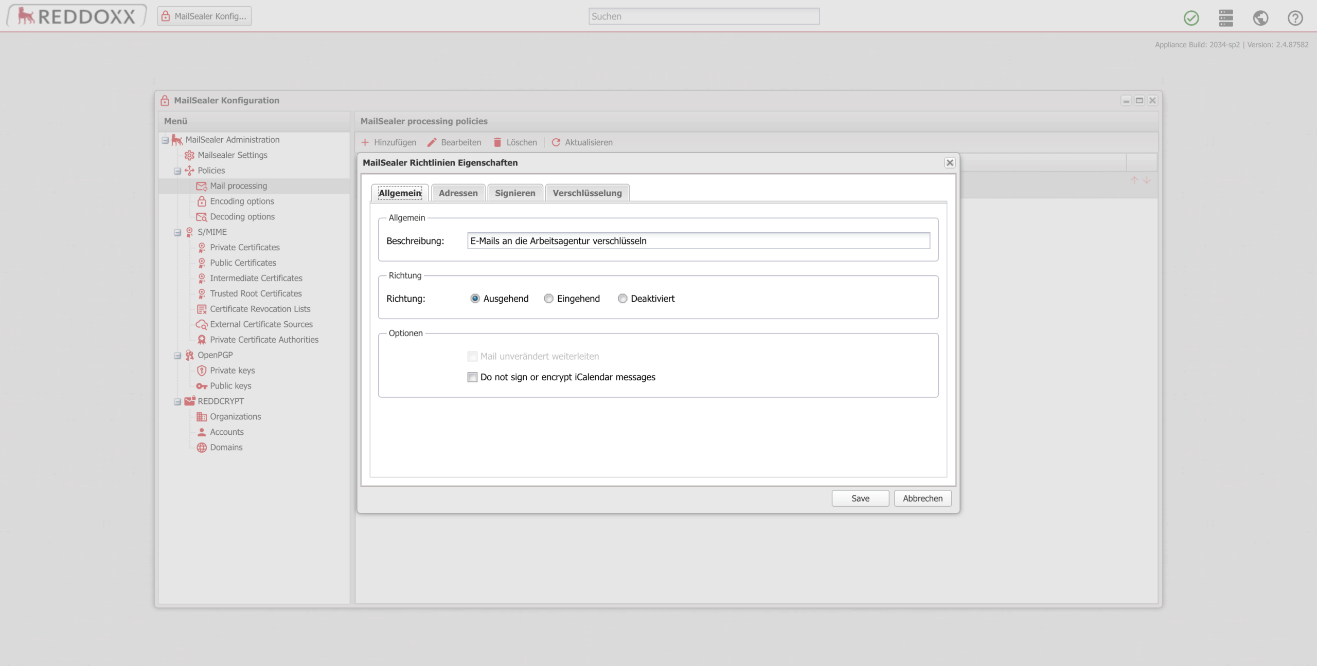Select Trusted Root Certificates tree item
Viewport: 1317px width, 666px height.
pos(256,293)
